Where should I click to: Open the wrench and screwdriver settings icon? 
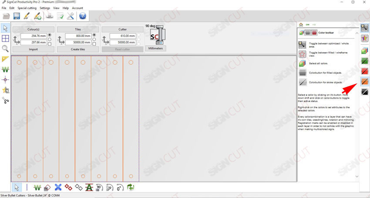tap(71, 16)
